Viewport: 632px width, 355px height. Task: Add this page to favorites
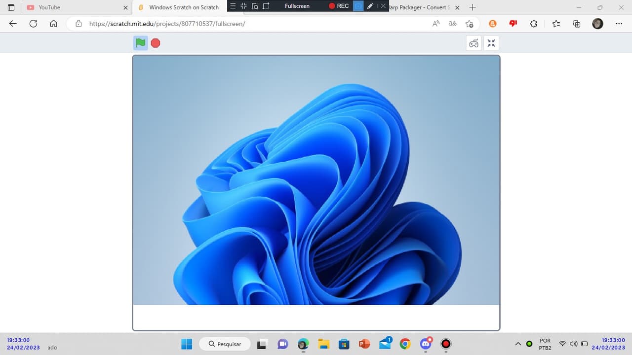point(469,24)
